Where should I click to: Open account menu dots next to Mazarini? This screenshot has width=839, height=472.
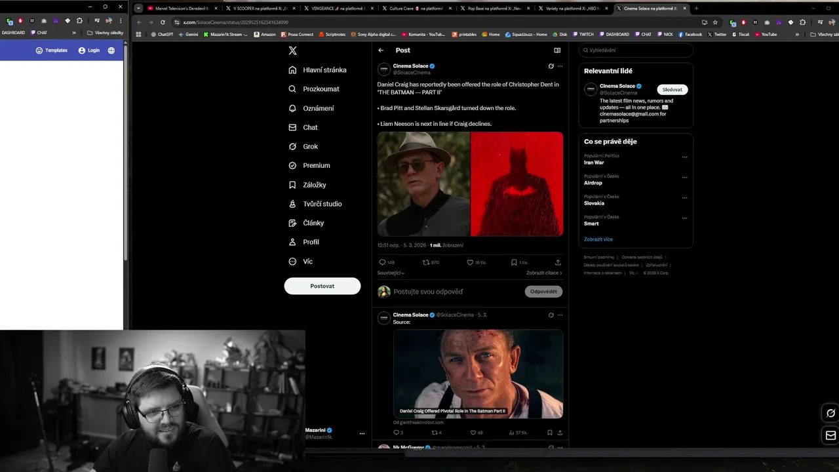[x=362, y=433]
